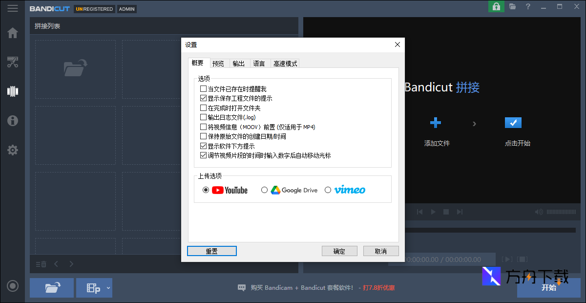
Task: Click the 添加文件 plus icon
Action: (436, 123)
